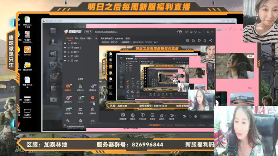Viewport: 278px width, 156px height.
Task: Hide the 图片 2 layer with its eye icon
Action: [65, 43]
